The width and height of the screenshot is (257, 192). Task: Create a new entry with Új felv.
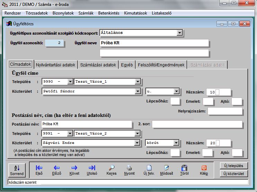click(149, 170)
